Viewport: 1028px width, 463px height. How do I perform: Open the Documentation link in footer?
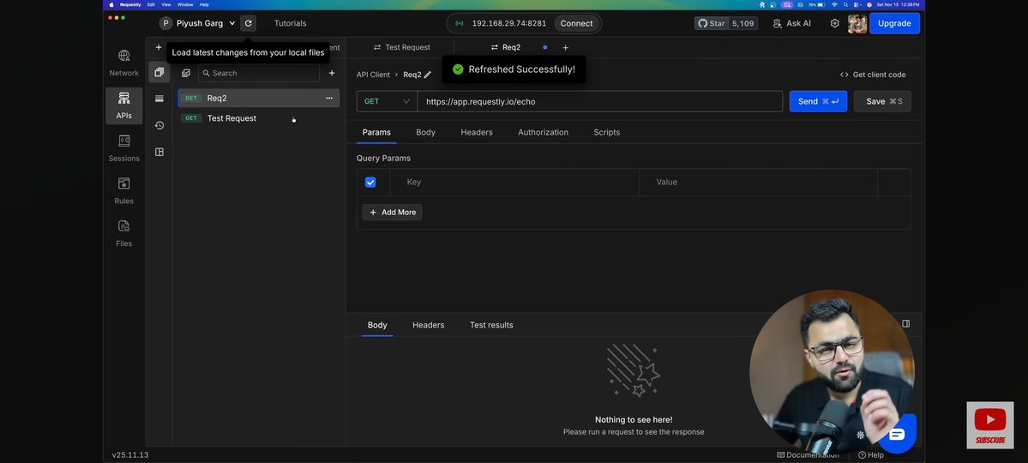pos(808,454)
